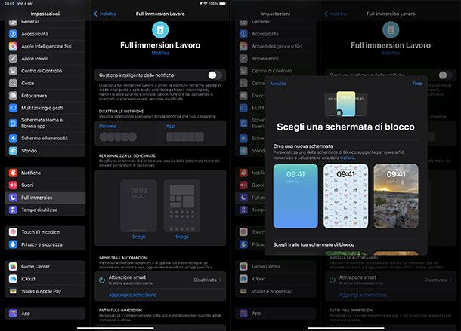
Task: Open Game Center in the left sidebar
Action: pyautogui.click(x=45, y=266)
